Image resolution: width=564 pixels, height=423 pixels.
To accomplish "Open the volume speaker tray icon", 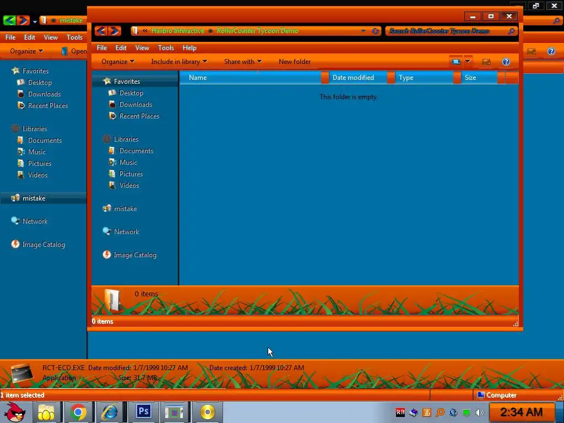I will (480, 413).
